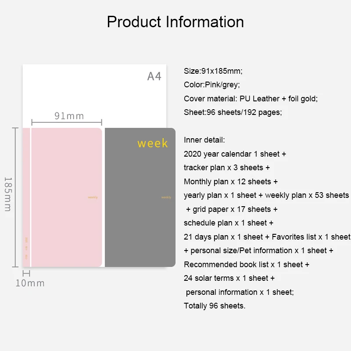Viewport: 351px width, 351px height.
Task: Click the 185mm height measurement label
Action: tap(8, 194)
